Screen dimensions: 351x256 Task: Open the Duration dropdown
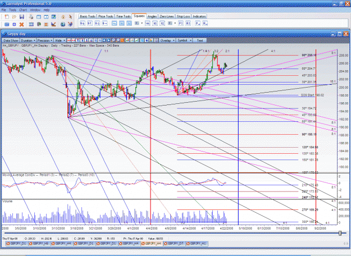(28, 40)
